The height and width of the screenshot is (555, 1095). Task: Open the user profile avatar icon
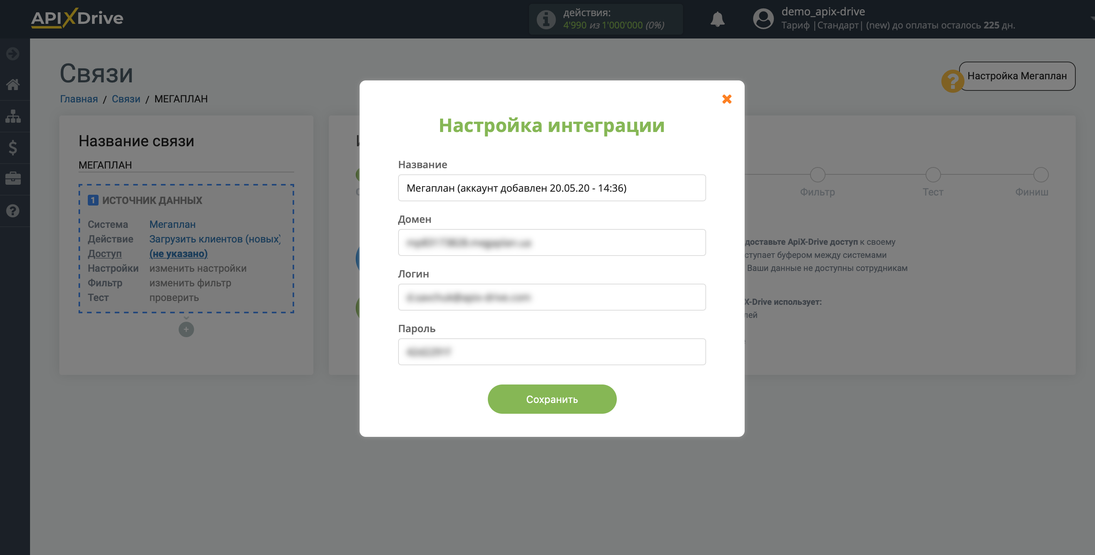tap(763, 19)
